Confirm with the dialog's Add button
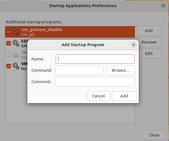Screen dimensions: 169x141 (x=124, y=96)
